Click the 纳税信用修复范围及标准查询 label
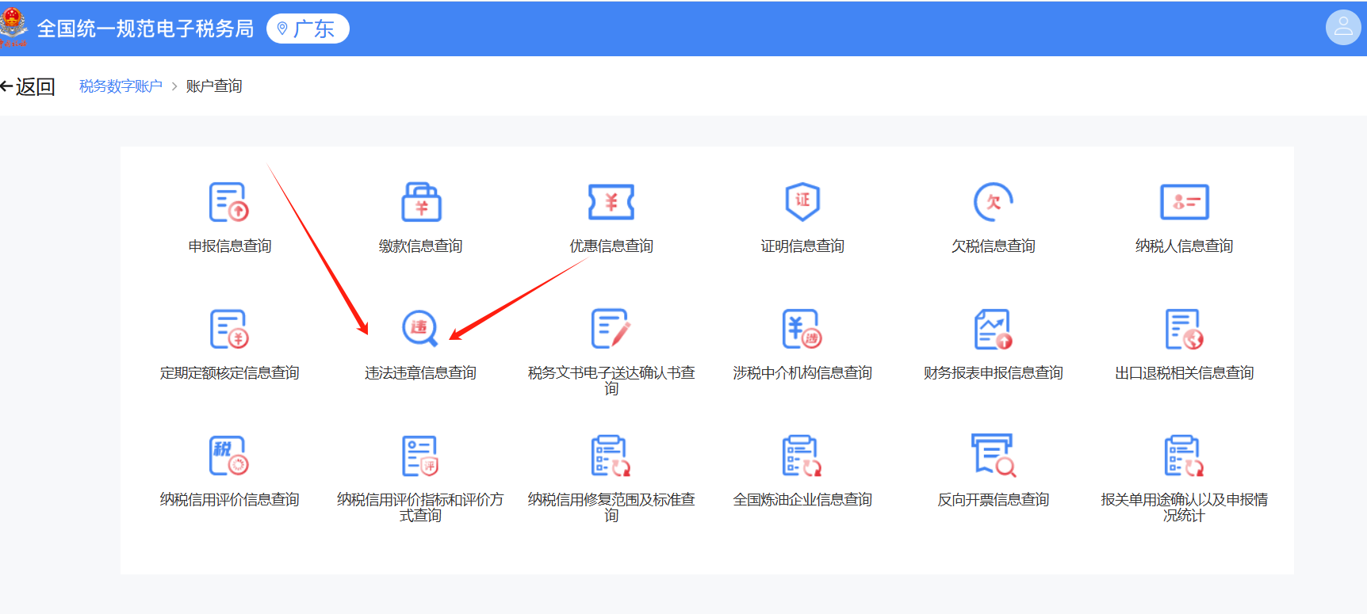Viewport: 1367px width, 614px height. [611, 507]
